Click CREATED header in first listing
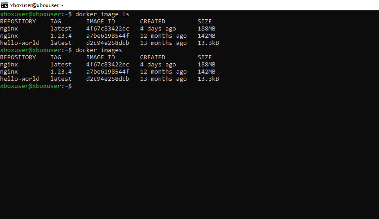 (153, 21)
